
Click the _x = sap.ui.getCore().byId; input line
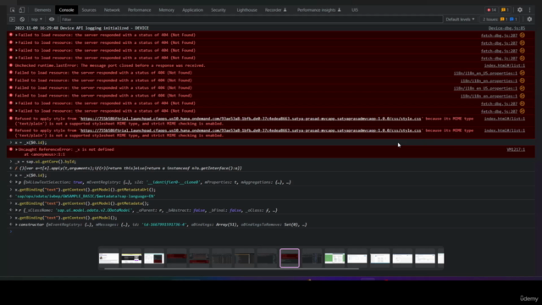point(45,162)
